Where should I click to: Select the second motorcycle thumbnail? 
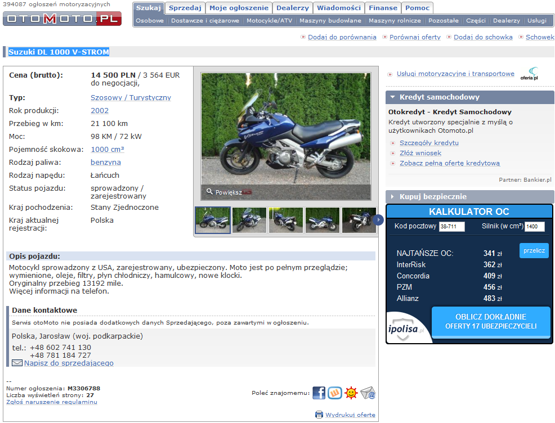tap(249, 220)
